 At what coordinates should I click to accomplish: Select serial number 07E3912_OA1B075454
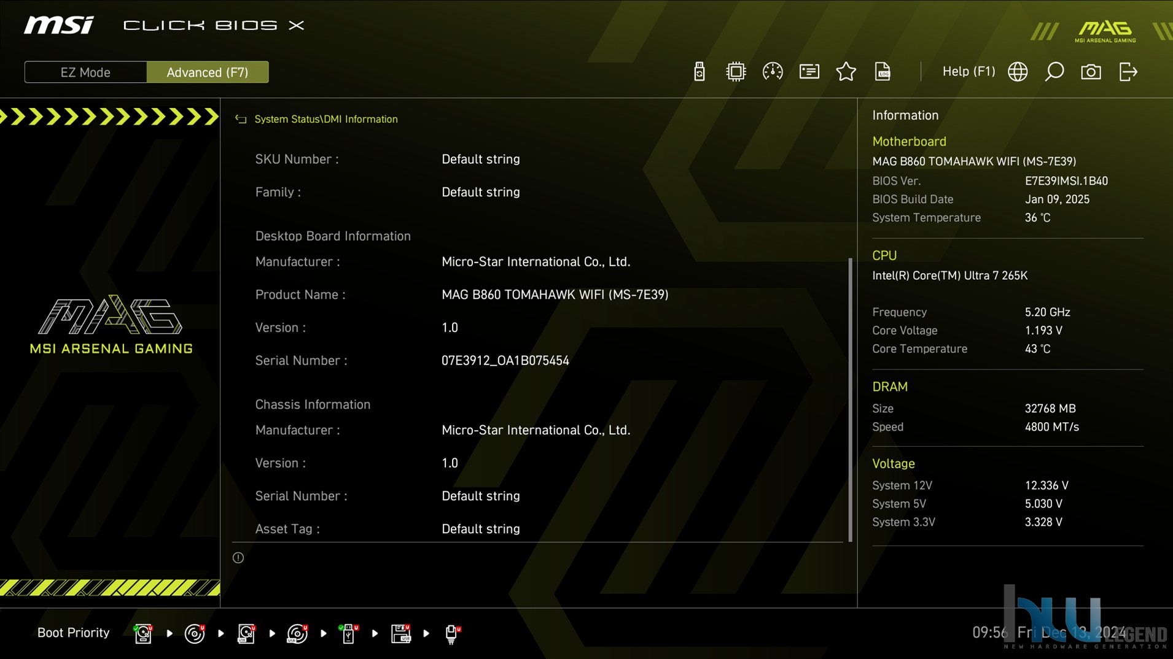(x=505, y=361)
